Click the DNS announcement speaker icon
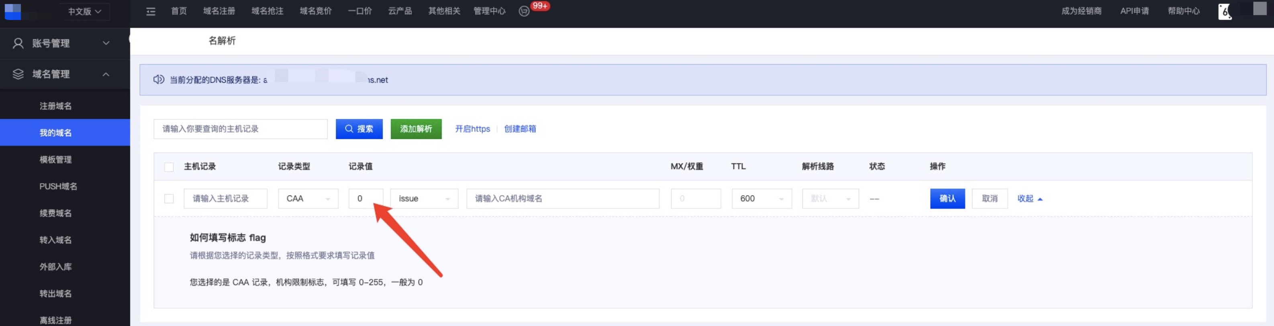Viewport: 1274px width, 326px height. coord(158,79)
